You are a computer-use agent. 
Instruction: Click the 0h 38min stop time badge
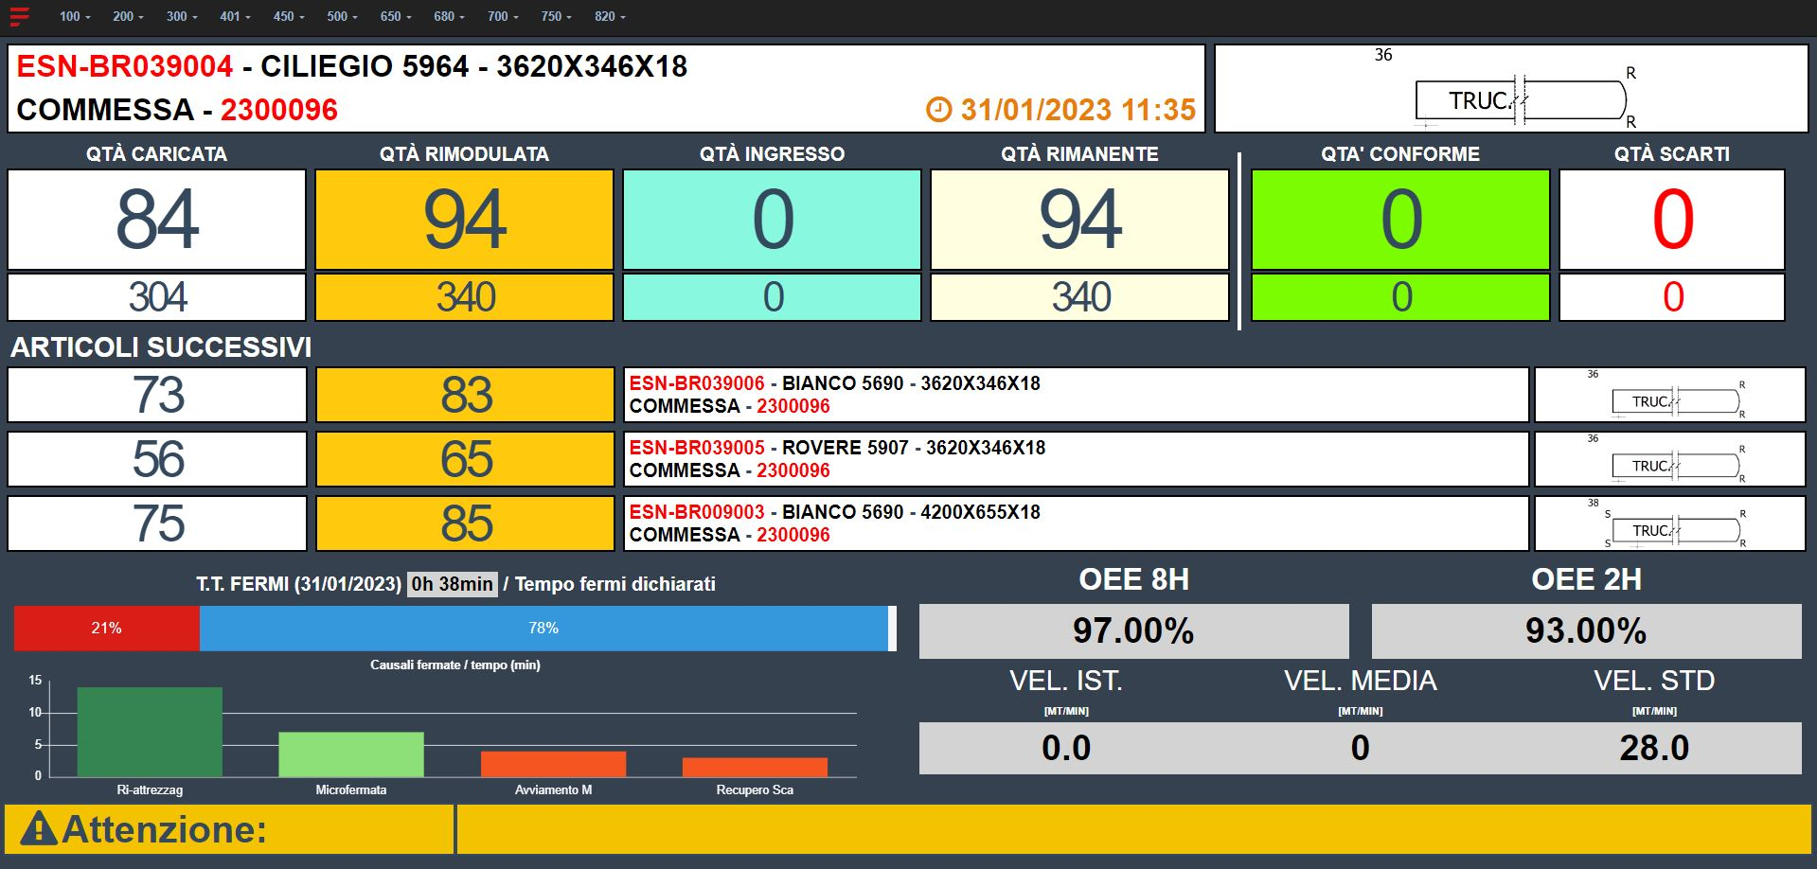[x=453, y=584]
